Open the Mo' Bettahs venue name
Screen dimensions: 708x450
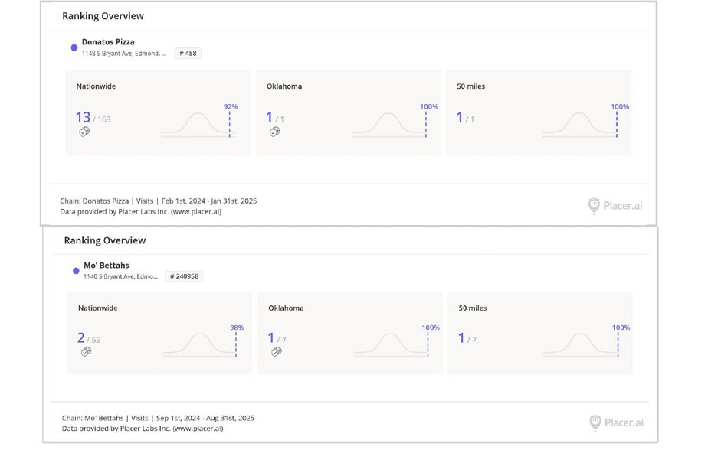coord(107,266)
